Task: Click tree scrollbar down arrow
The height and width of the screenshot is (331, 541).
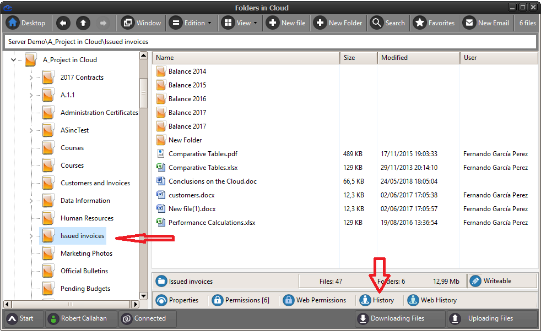Action: click(144, 296)
